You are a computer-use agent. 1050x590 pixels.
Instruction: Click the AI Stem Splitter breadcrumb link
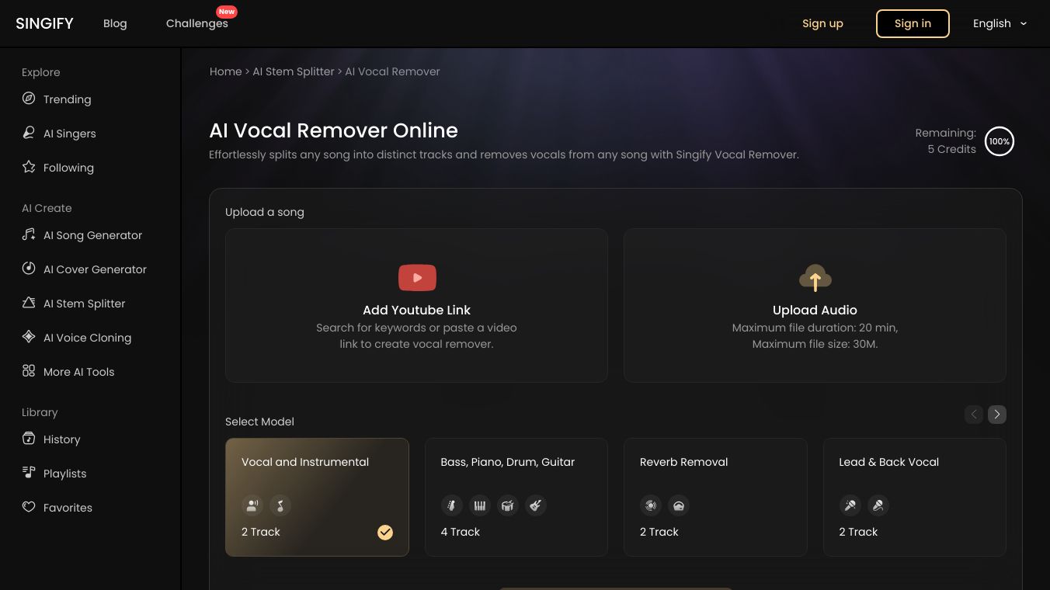point(294,71)
